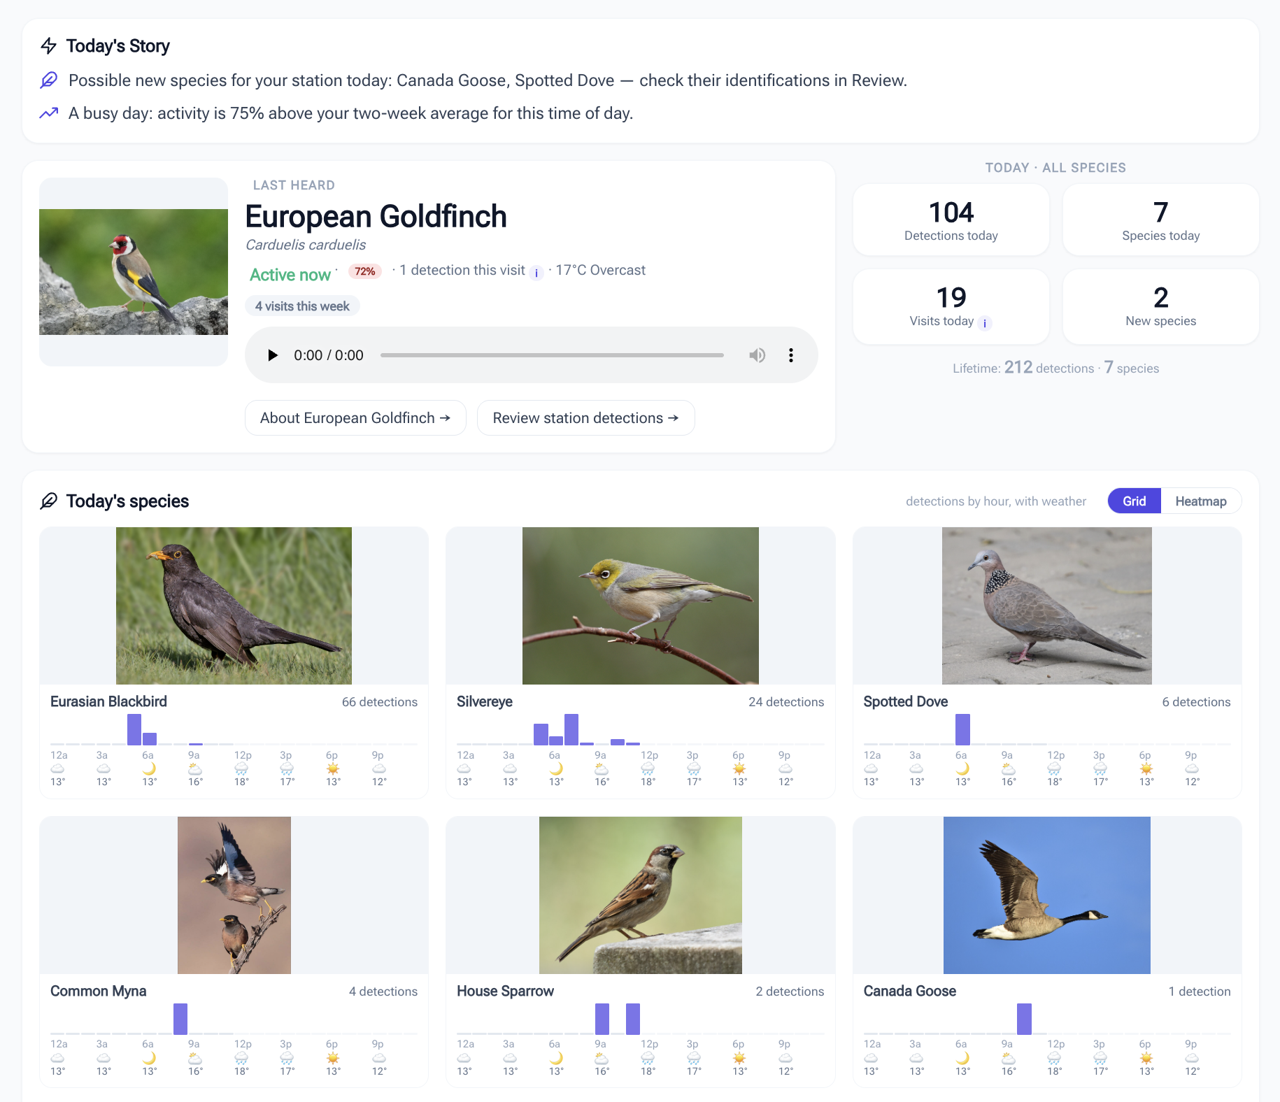Click the bar in Canada Goose hourly chart
This screenshot has width=1280, height=1102.
pos(1024,1019)
